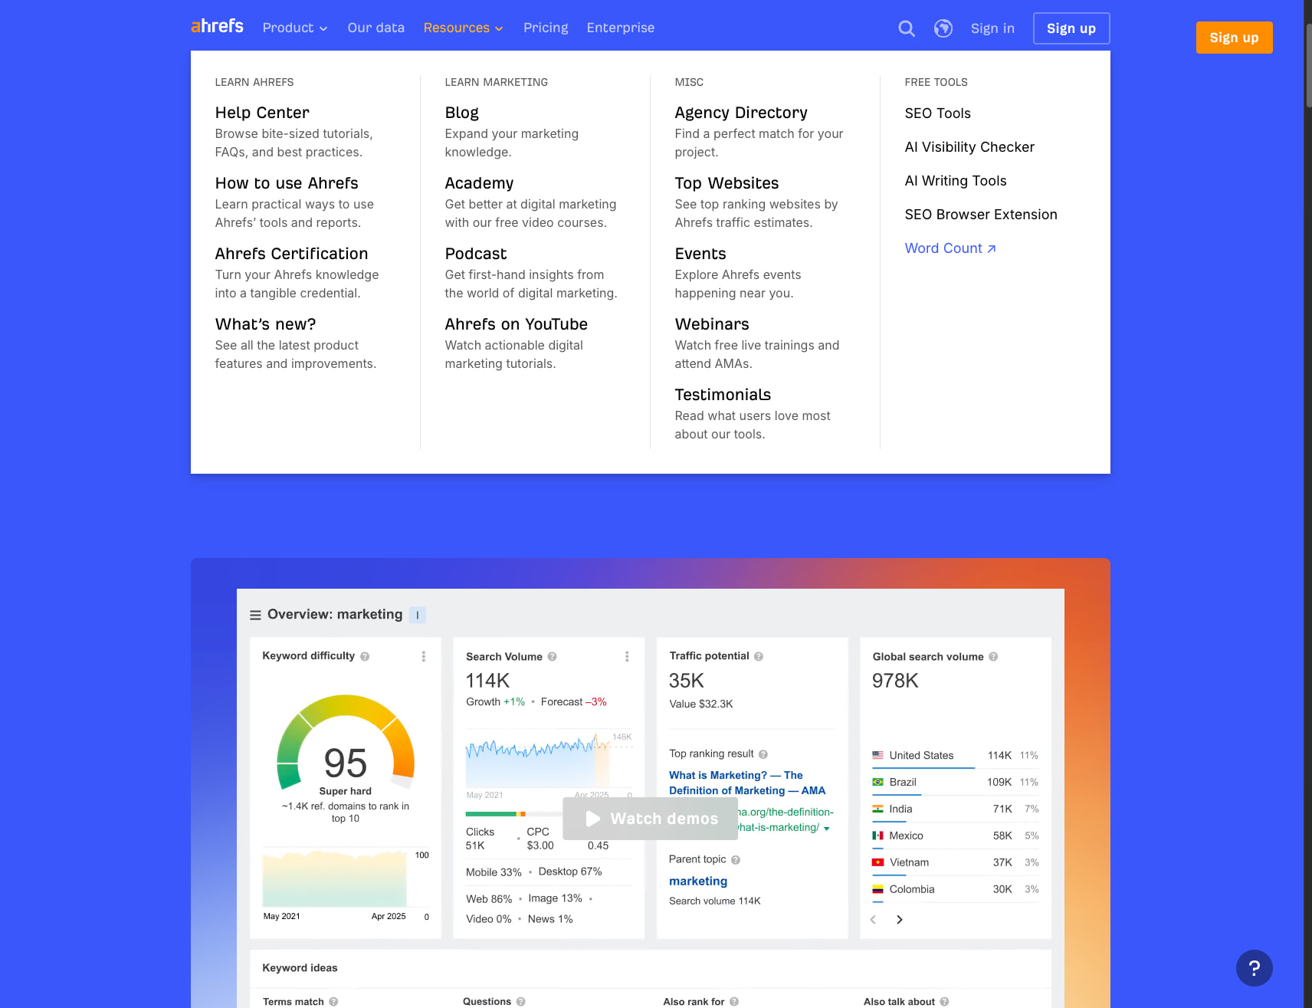Open Help Center from Resources menu
This screenshot has width=1312, height=1008.
[262, 113]
